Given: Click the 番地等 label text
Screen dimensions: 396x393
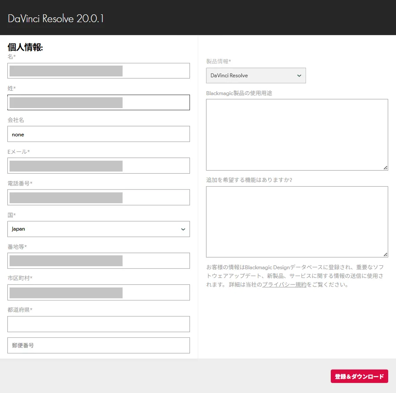Looking at the screenshot, I should (17, 247).
